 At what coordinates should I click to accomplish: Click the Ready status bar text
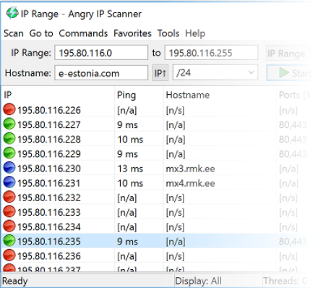(15, 281)
